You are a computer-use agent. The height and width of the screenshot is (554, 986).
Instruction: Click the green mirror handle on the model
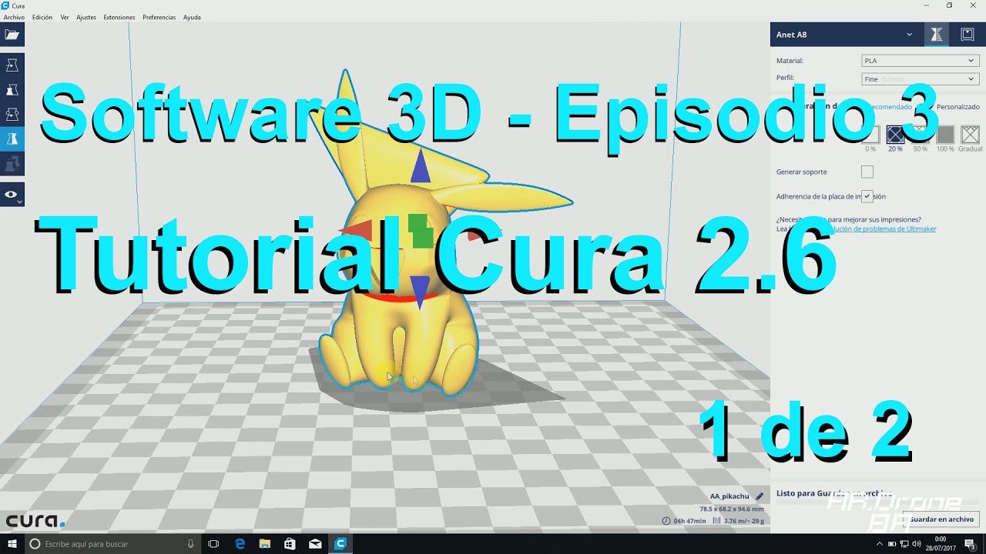pos(421,230)
